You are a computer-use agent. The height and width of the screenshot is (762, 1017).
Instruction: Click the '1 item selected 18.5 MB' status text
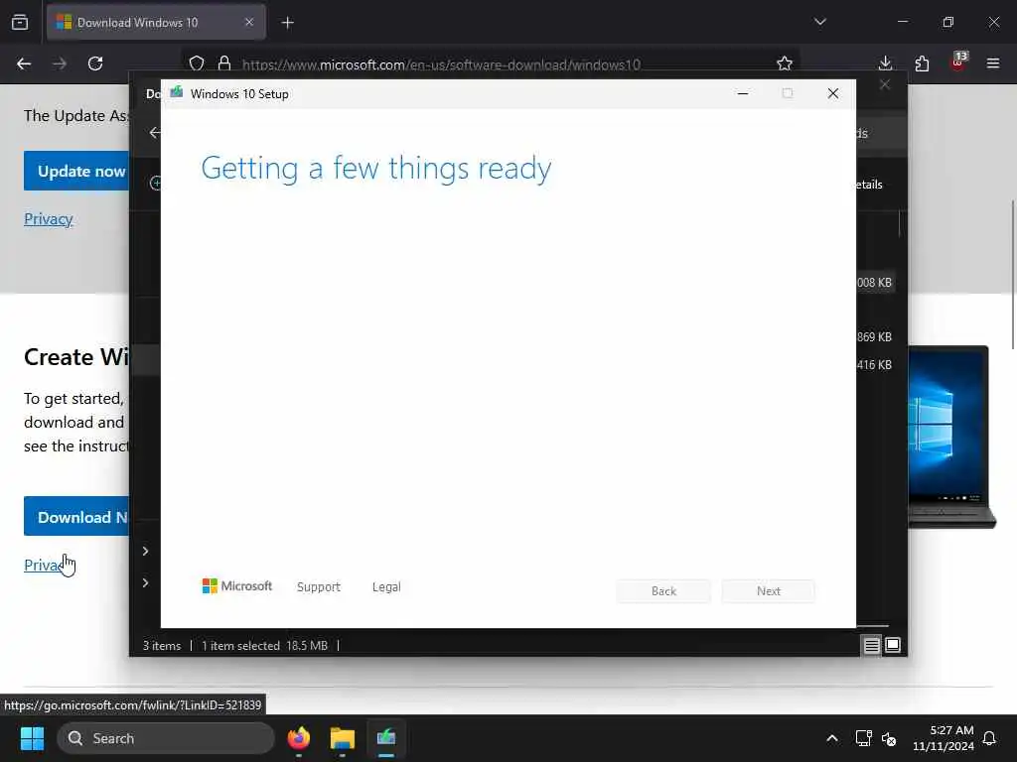264,646
